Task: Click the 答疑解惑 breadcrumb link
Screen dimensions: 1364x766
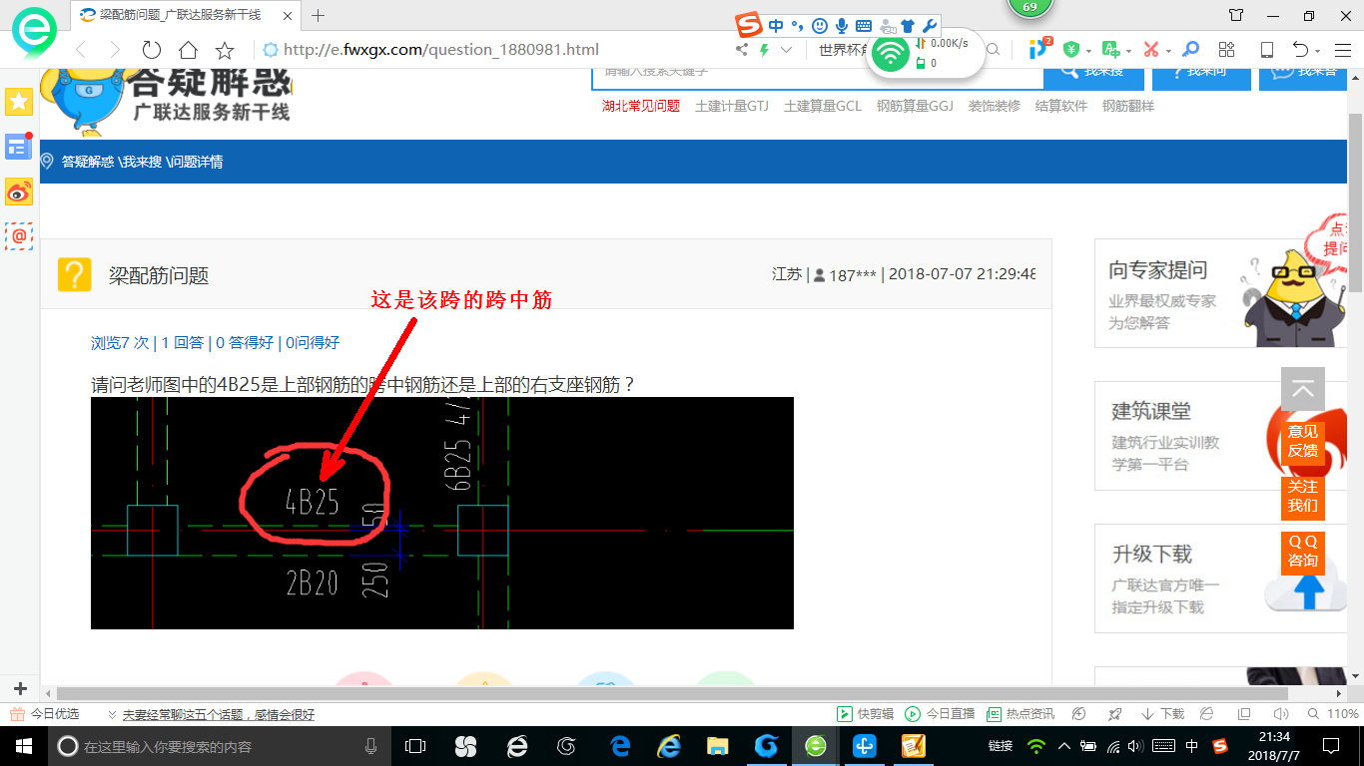Action: pos(88,162)
